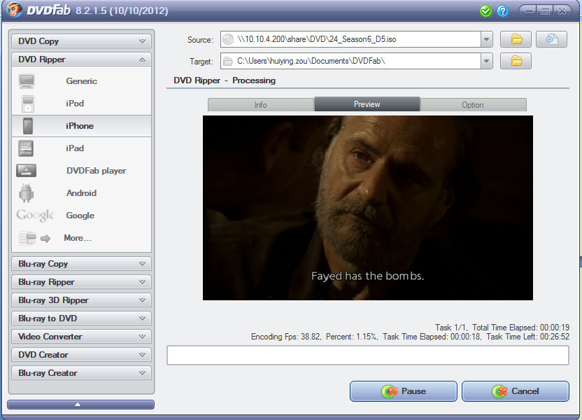This screenshot has width=582, height=420.
Task: Expand the Blu-ray to DVD section
Action: click(81, 318)
